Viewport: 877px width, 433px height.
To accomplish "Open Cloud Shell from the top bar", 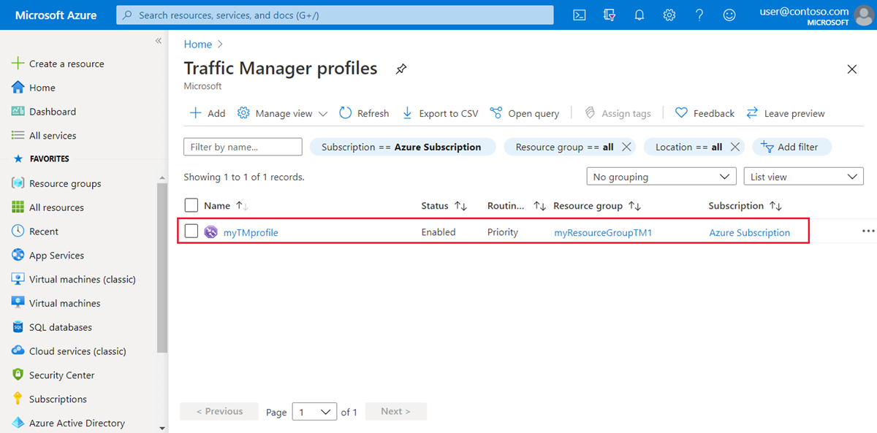I will click(579, 15).
